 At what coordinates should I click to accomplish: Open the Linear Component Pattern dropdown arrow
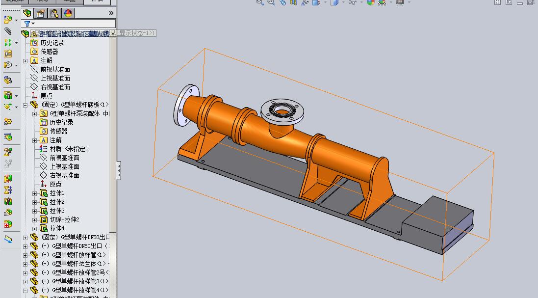(16, 43)
